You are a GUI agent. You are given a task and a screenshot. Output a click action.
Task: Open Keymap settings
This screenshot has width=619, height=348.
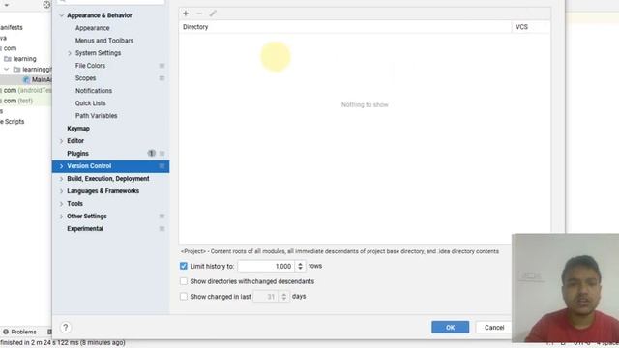click(78, 129)
